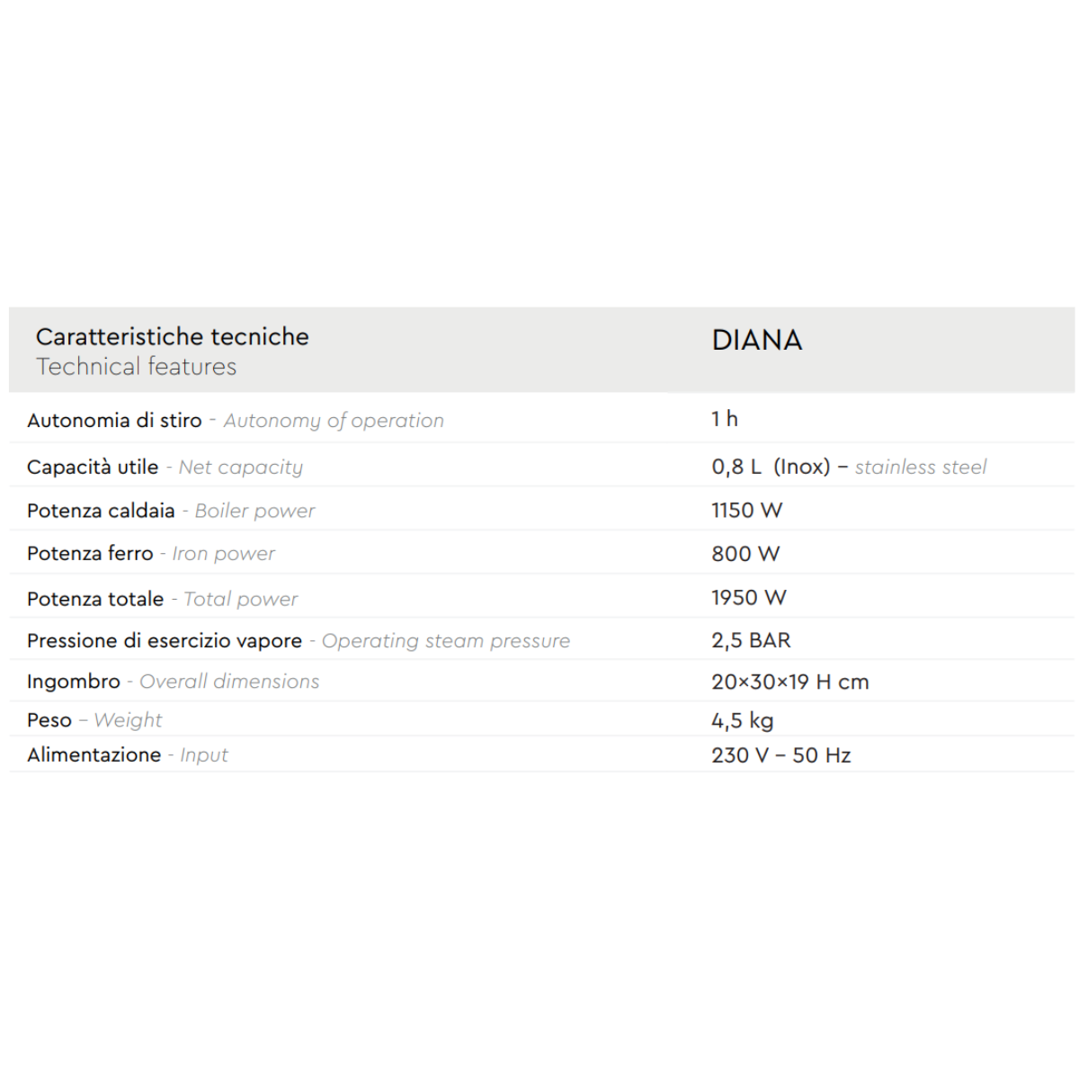Click the "Potenza ferro" row label
This screenshot has width=1079, height=1079.
pos(90,554)
